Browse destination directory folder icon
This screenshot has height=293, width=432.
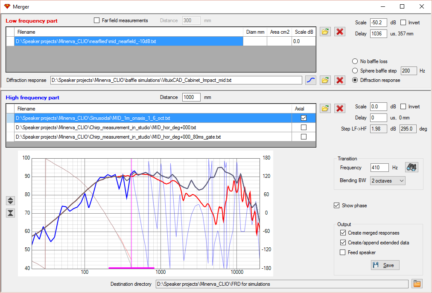(x=417, y=284)
